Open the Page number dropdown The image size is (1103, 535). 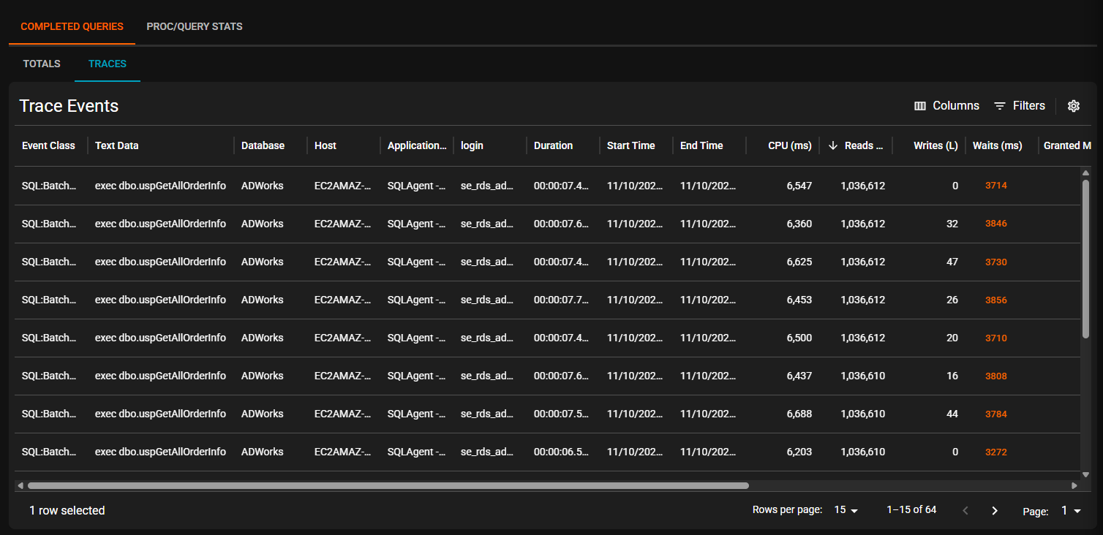(x=1071, y=511)
